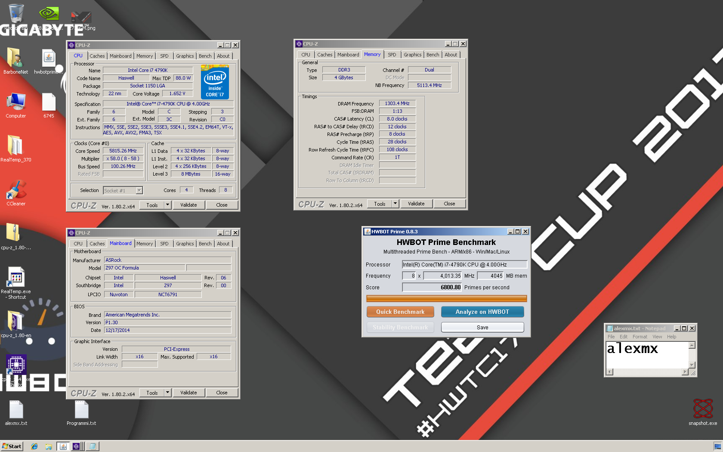Image resolution: width=723 pixels, height=452 pixels.
Task: Click the BIOS date 12/17/2014
Action: pos(168,330)
